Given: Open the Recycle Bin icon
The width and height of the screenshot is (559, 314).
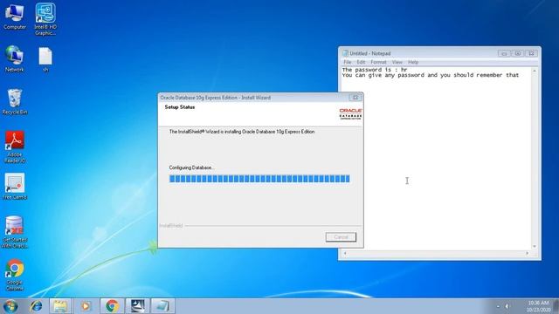Looking at the screenshot, I should tap(15, 102).
